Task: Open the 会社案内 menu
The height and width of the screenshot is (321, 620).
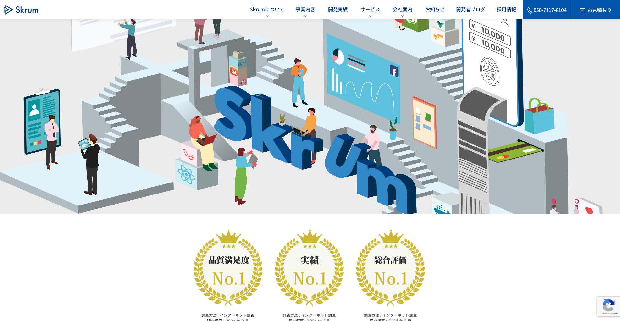Action: click(x=402, y=10)
